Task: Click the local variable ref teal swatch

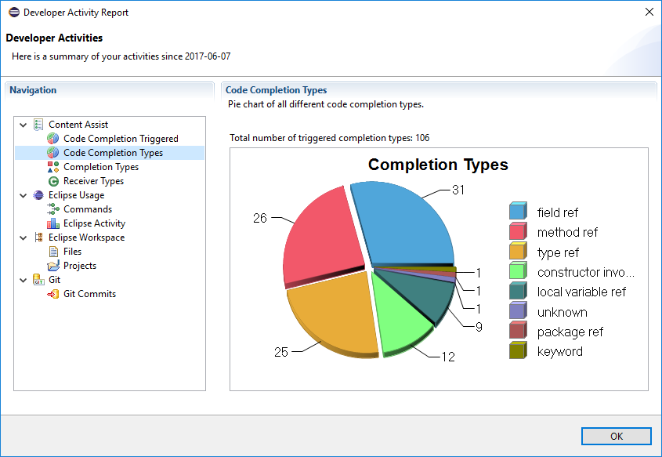Action: coord(518,290)
